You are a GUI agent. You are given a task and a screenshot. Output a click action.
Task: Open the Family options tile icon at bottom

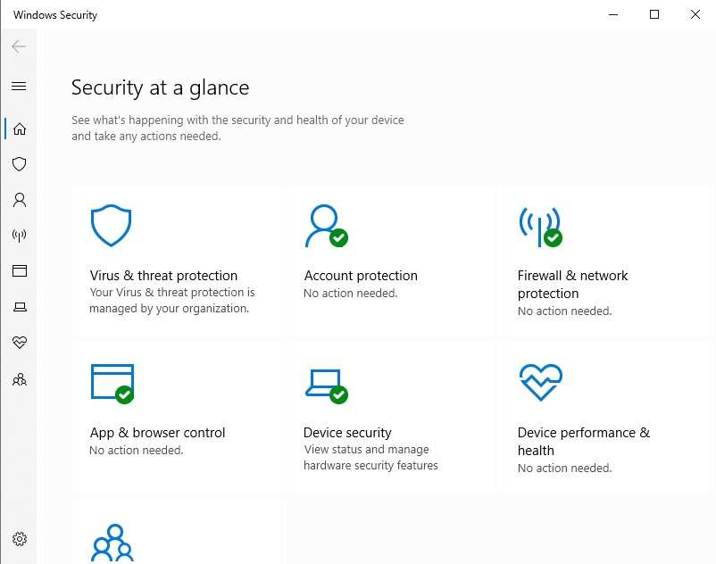[x=112, y=543]
